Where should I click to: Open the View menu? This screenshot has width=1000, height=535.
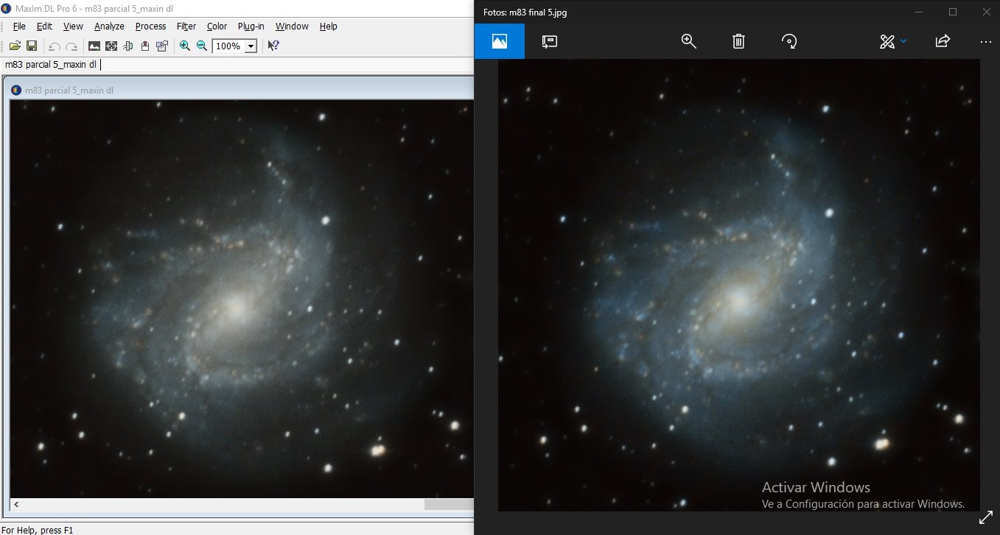click(73, 26)
